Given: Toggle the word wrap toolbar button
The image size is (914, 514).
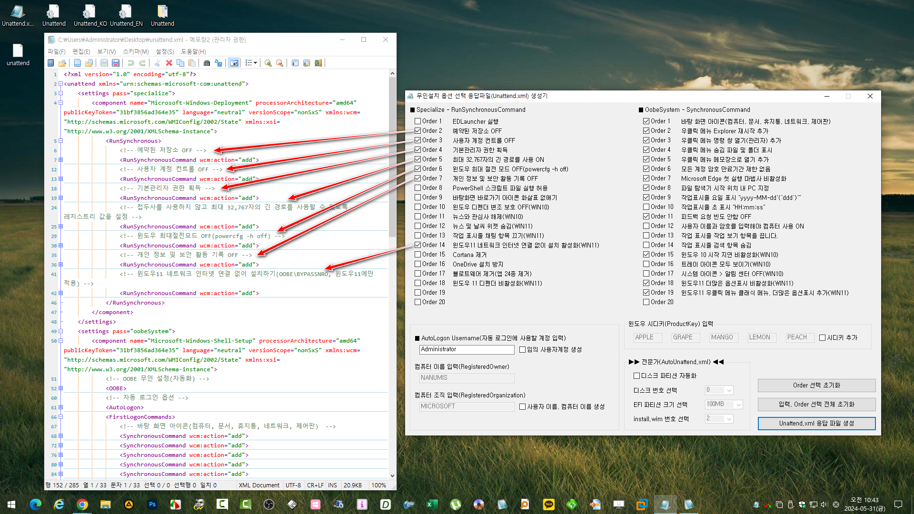Looking at the screenshot, I should [234, 63].
